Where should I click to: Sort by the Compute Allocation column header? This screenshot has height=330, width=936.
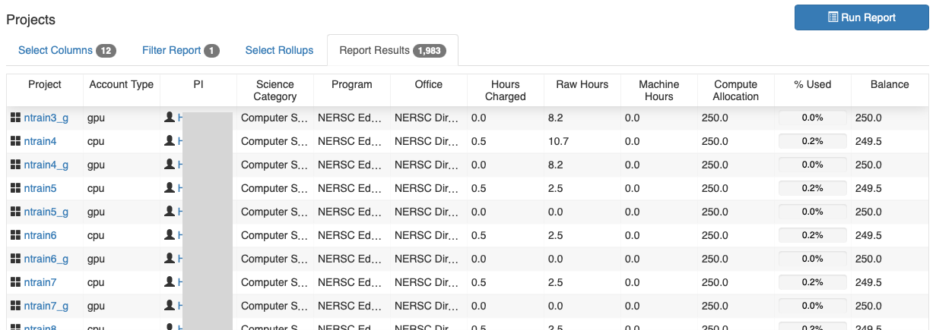pos(735,90)
